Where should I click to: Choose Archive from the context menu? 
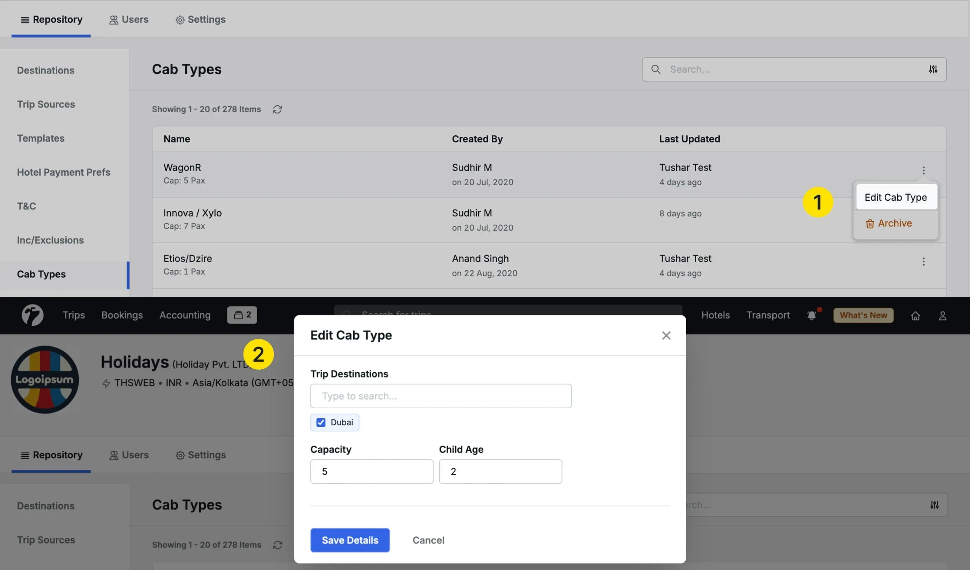pos(889,223)
